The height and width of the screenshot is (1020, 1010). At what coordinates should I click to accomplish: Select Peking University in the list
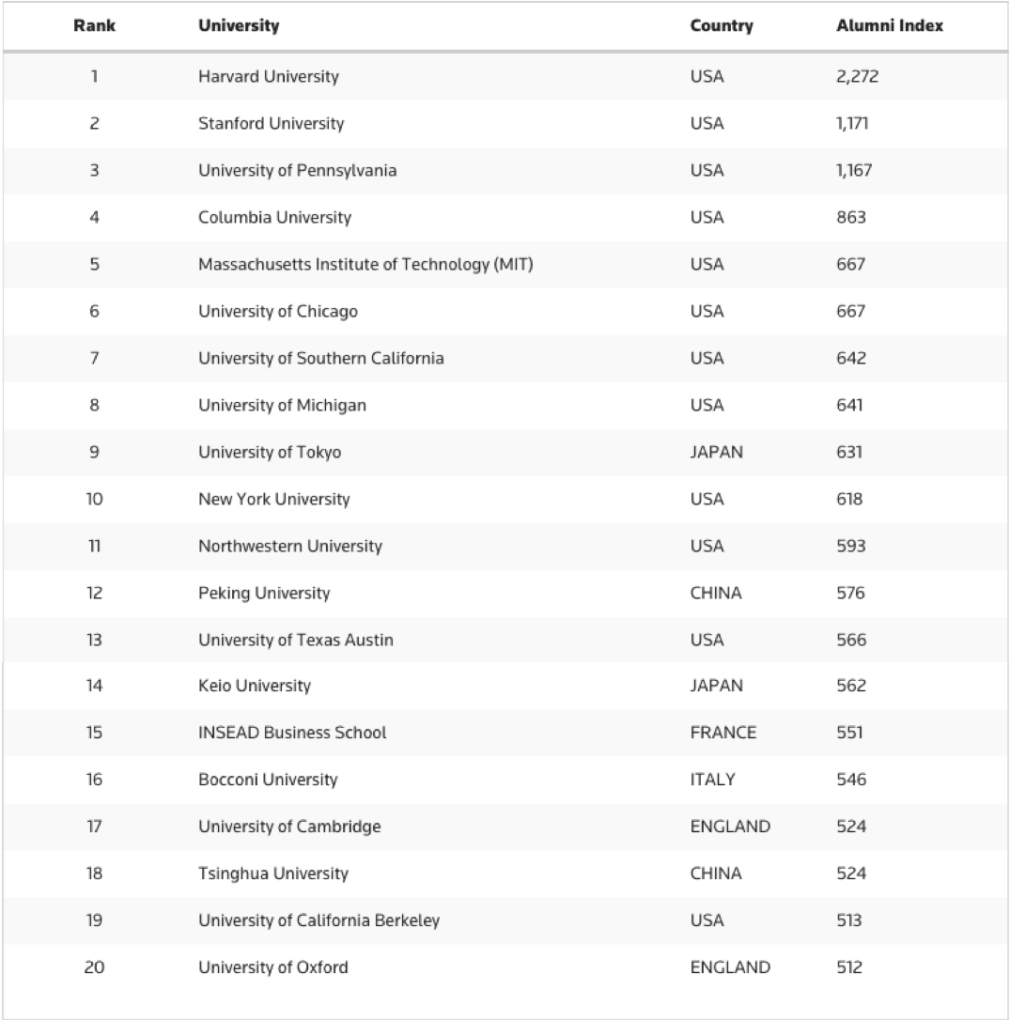(264, 594)
